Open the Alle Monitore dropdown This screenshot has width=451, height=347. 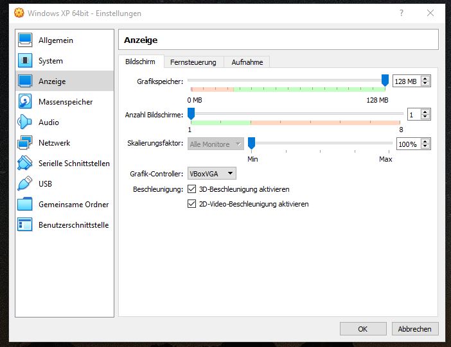[215, 144]
